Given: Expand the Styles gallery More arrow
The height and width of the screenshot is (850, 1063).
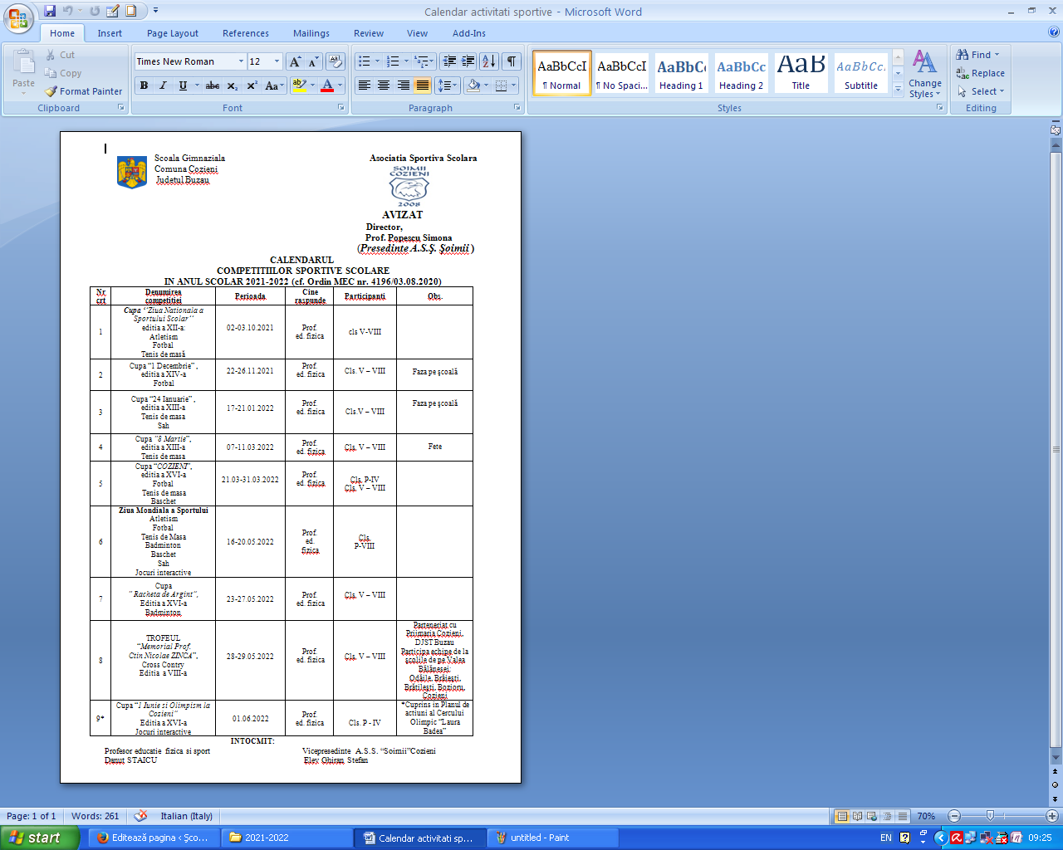Looking at the screenshot, I should (898, 89).
